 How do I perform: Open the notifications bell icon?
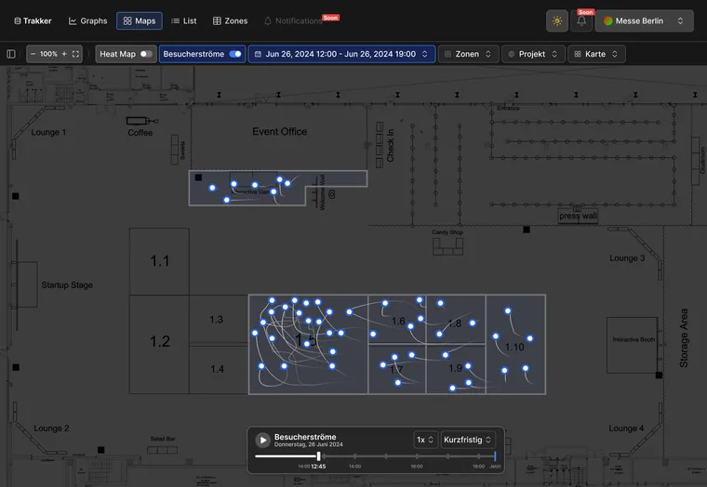pos(581,20)
